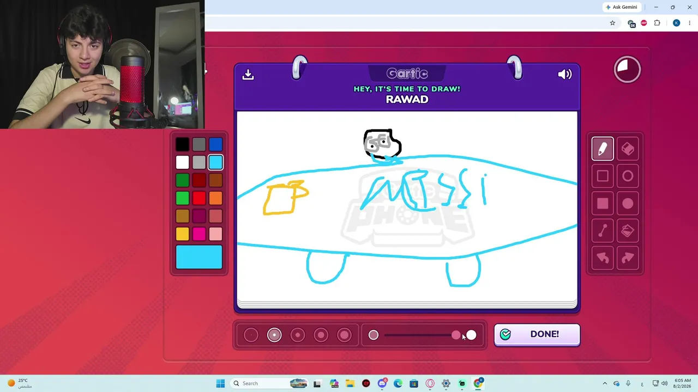Screen dimensions: 698x392
Task: Select the Pencil drawing tool
Action: [x=603, y=149]
